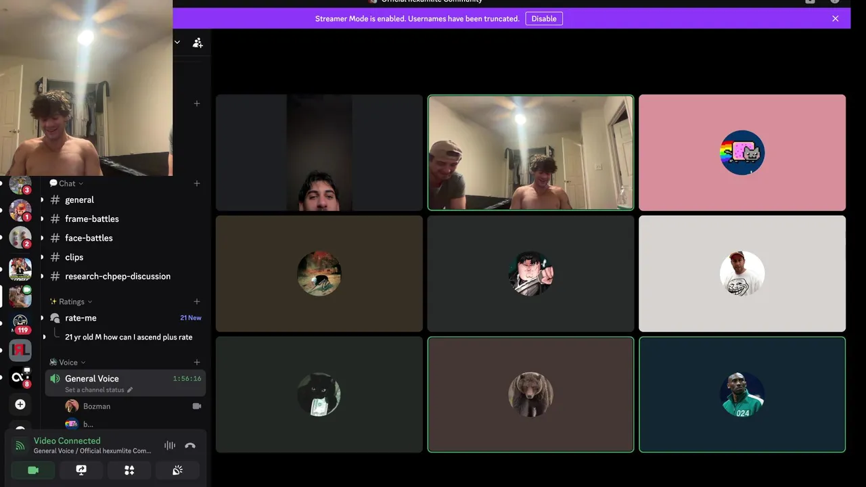The height and width of the screenshot is (487, 866).
Task: Click 21 New badge on rate-me
Action: (x=191, y=318)
